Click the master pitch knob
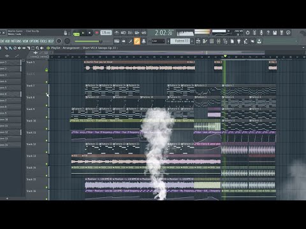Screen dimensions: 306x229 (67, 41)
